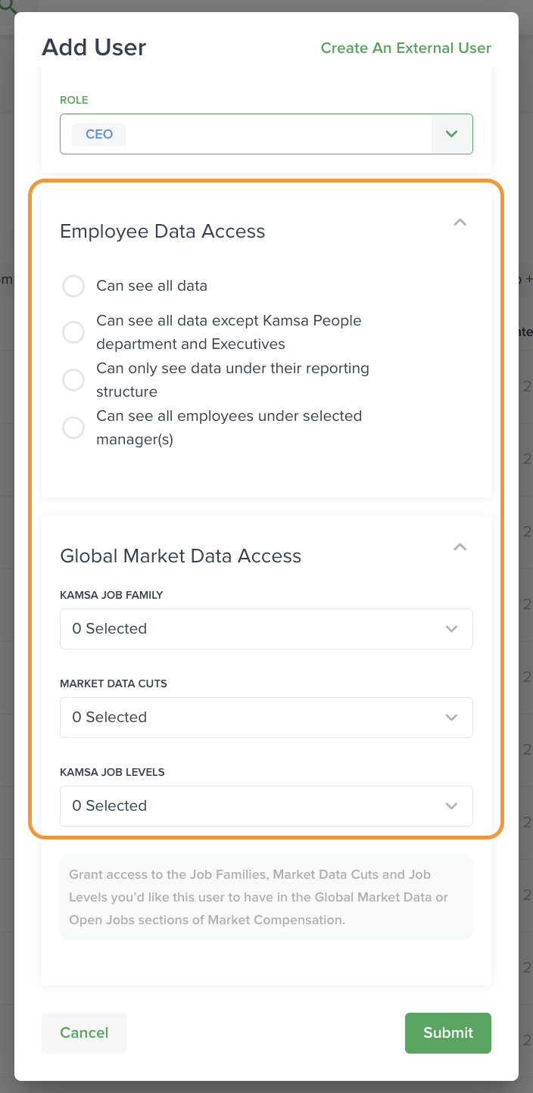The image size is (533, 1093).
Task: Collapse the Global Market Data Access section
Action: [x=460, y=547]
